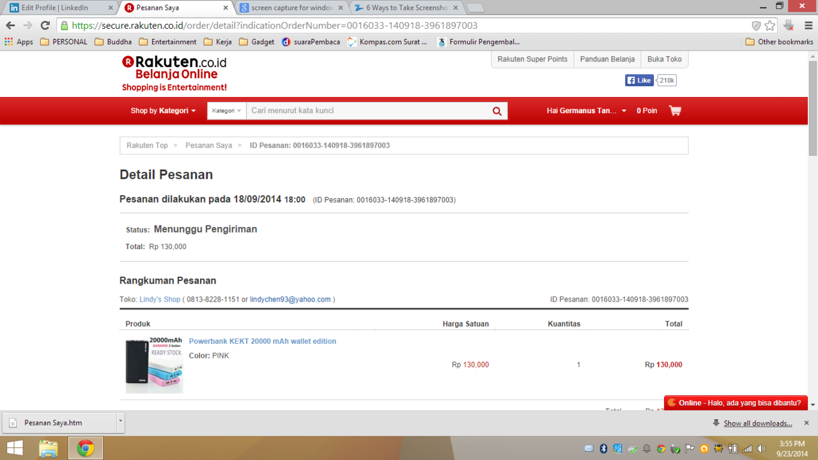Viewport: 818px width, 460px height.
Task: Open the Kategori search filter dropdown
Action: point(227,111)
